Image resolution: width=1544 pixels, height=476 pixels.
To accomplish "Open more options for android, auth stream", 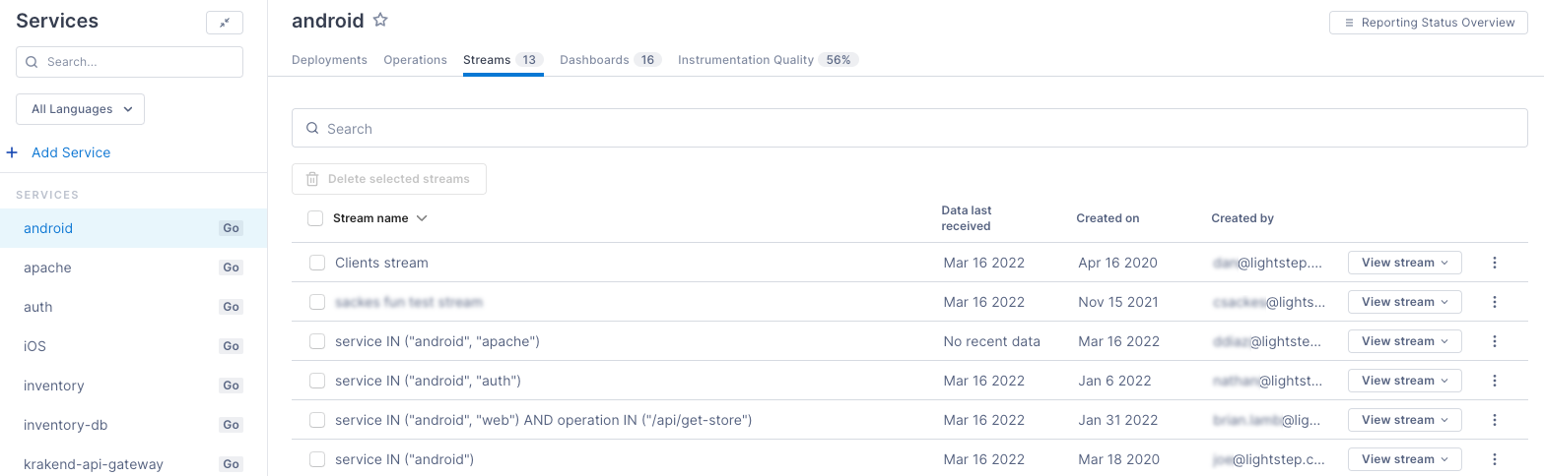I will [x=1494, y=381].
